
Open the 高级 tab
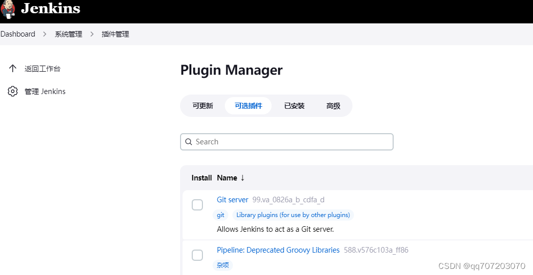[x=333, y=106]
